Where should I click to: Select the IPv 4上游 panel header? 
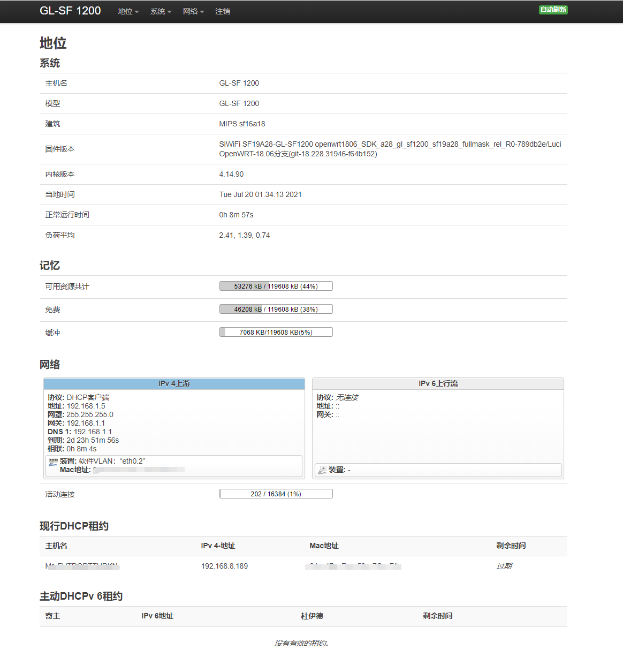(174, 383)
